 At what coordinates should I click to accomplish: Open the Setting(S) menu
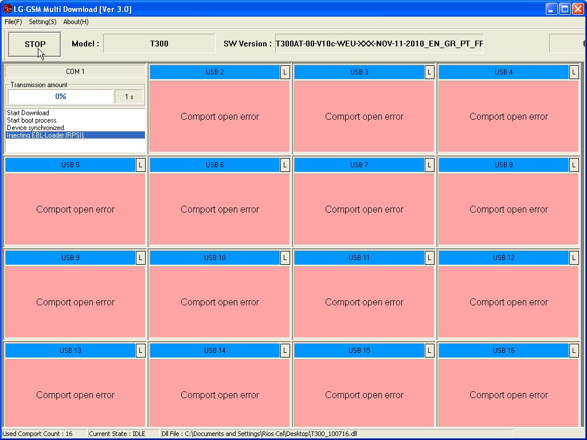[x=42, y=22]
